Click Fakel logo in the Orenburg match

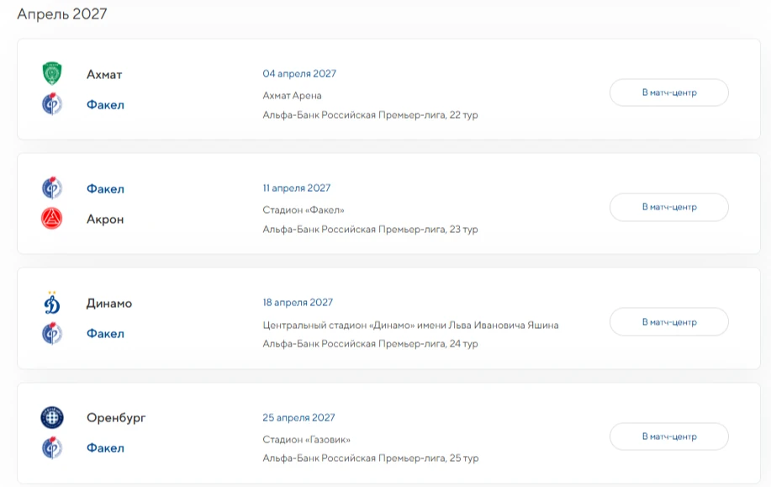(x=51, y=447)
